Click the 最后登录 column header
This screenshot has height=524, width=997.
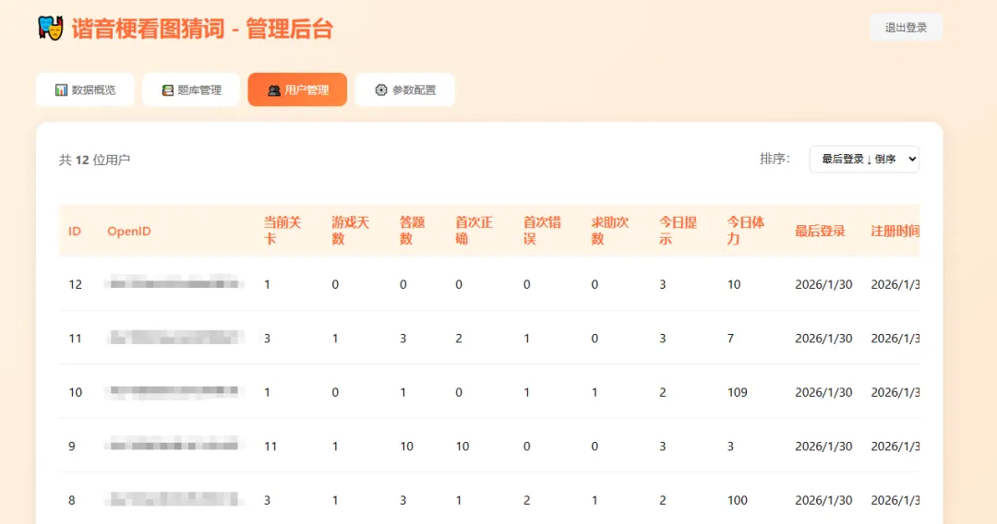point(821,232)
